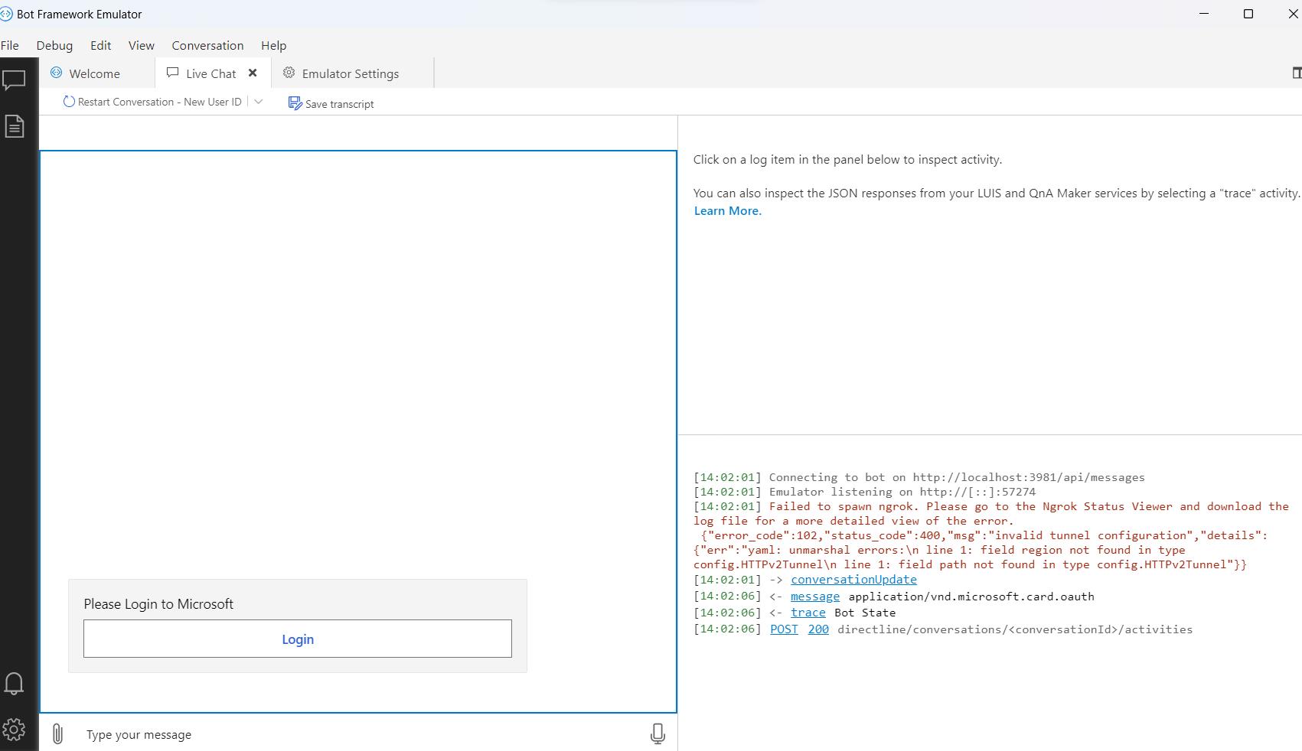Inspect the conversationUpdate activity link

pyautogui.click(x=853, y=580)
